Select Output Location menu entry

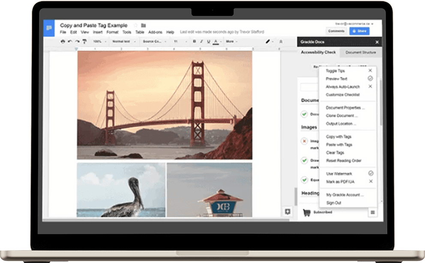click(x=341, y=124)
